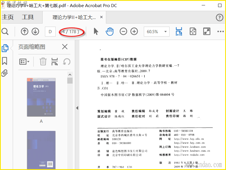The height and width of the screenshot is (170, 226).
Task: Switch to full screen read mode
Action: 207,31
